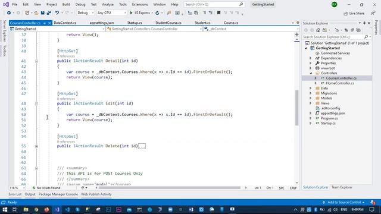Pin the Solution Explorer panel
Screen dimensions: 381x214
[364, 23]
